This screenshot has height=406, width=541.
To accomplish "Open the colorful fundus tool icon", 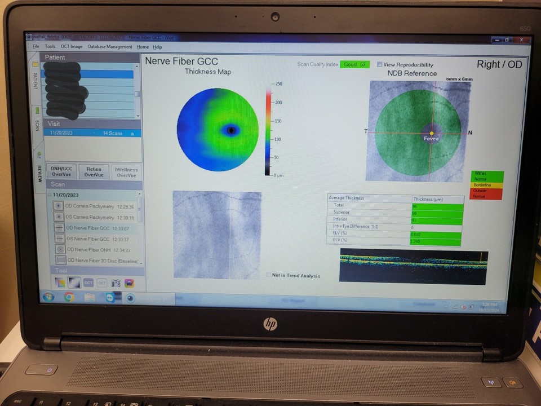I will click(x=129, y=283).
